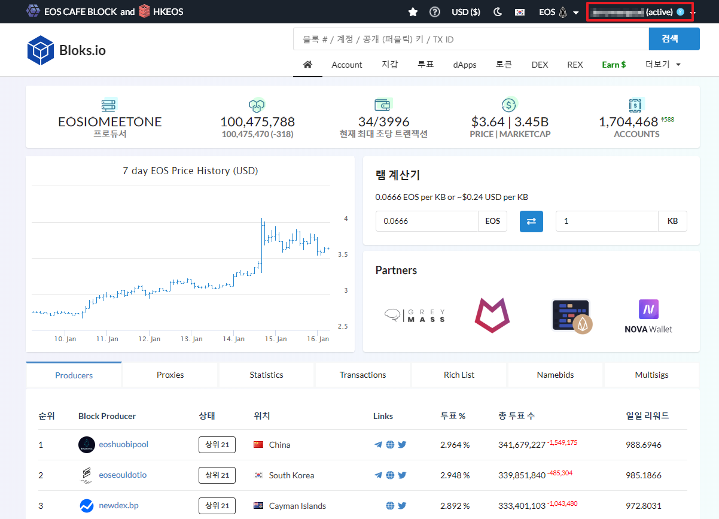Click the eoshuobipool logo avatar
This screenshot has width=719, height=519.
click(x=87, y=444)
